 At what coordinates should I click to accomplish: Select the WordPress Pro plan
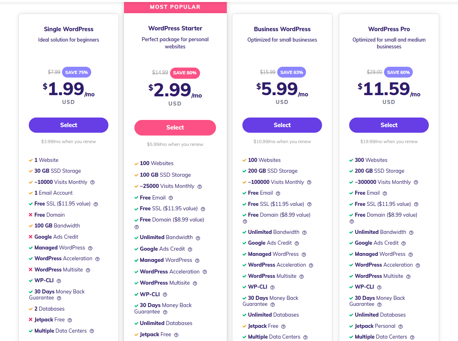[x=389, y=125]
